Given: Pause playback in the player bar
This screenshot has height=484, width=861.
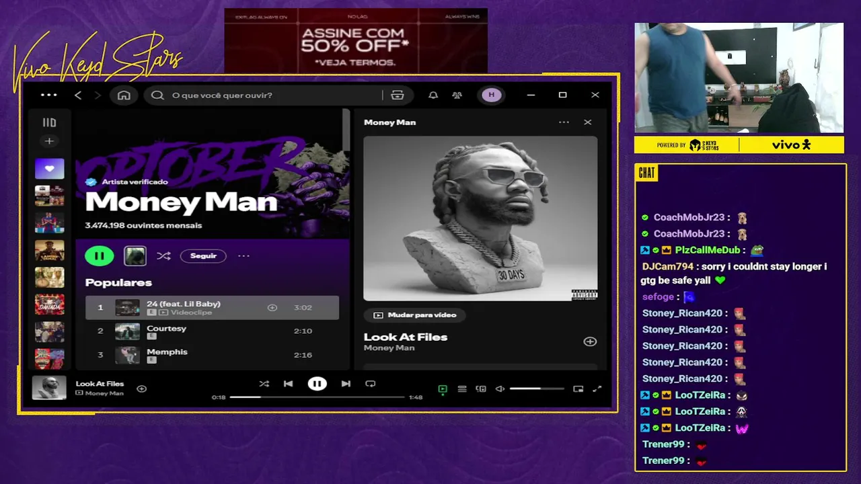Looking at the screenshot, I should click(317, 384).
